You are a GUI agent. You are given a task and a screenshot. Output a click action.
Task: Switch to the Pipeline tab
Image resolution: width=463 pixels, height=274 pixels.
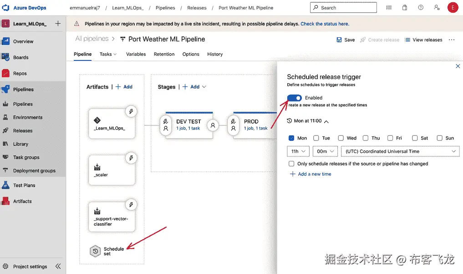point(83,54)
